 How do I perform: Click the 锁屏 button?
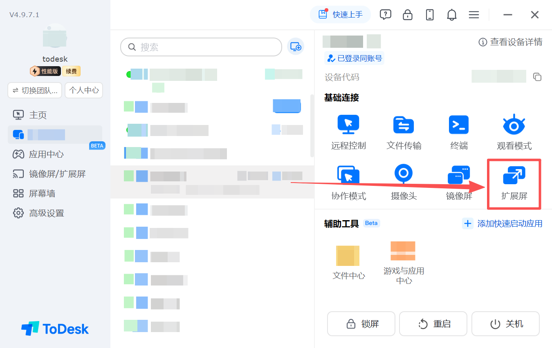[x=361, y=324]
